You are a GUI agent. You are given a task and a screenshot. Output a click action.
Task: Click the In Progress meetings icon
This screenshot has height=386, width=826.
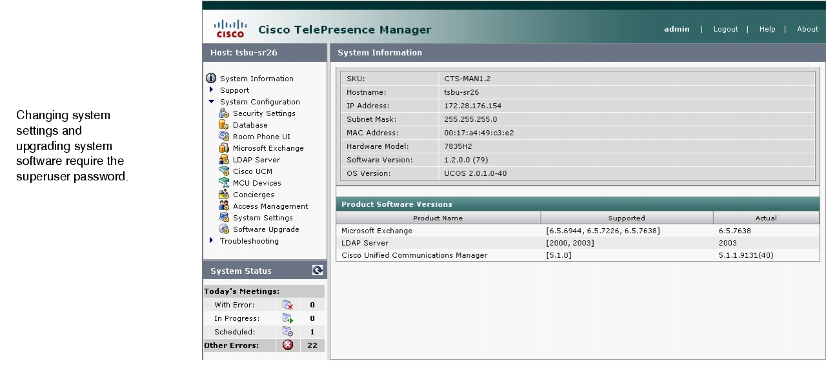[x=288, y=318]
